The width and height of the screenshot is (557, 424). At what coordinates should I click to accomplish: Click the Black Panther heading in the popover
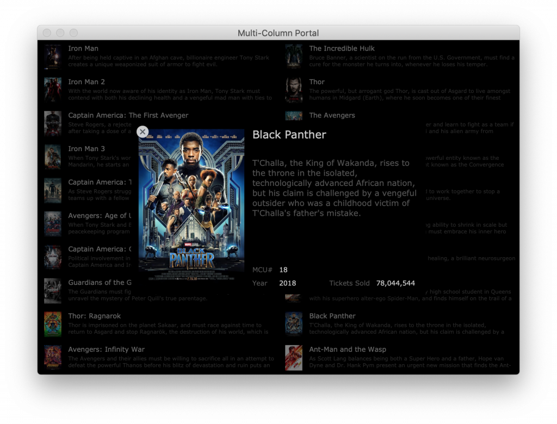click(289, 135)
